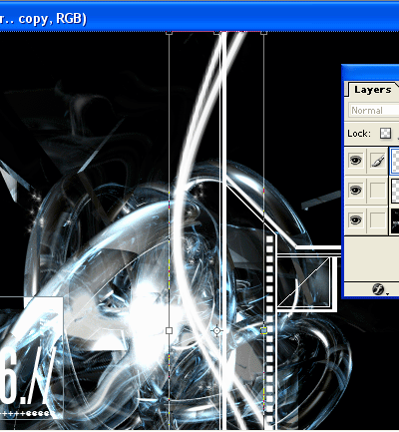Toggle the link box on the second layer
The width and height of the screenshot is (399, 432).
coord(377,191)
